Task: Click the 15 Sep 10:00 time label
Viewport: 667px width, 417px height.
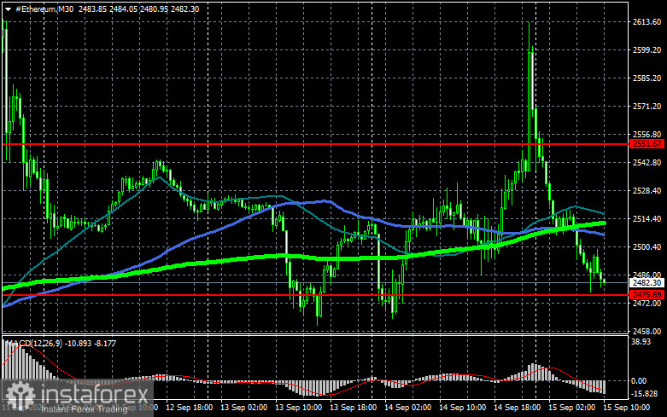Action: point(627,408)
